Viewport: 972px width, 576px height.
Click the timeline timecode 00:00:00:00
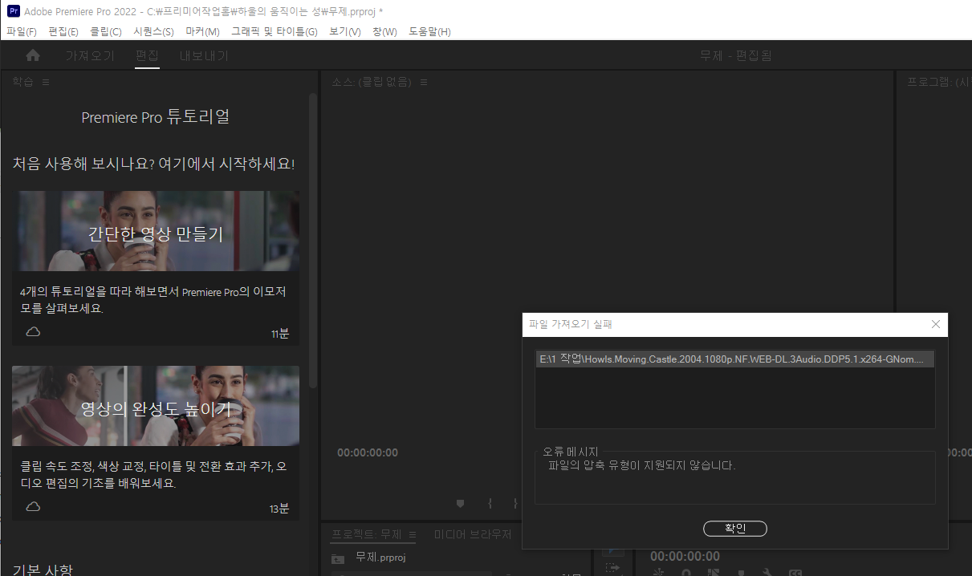(x=685, y=556)
